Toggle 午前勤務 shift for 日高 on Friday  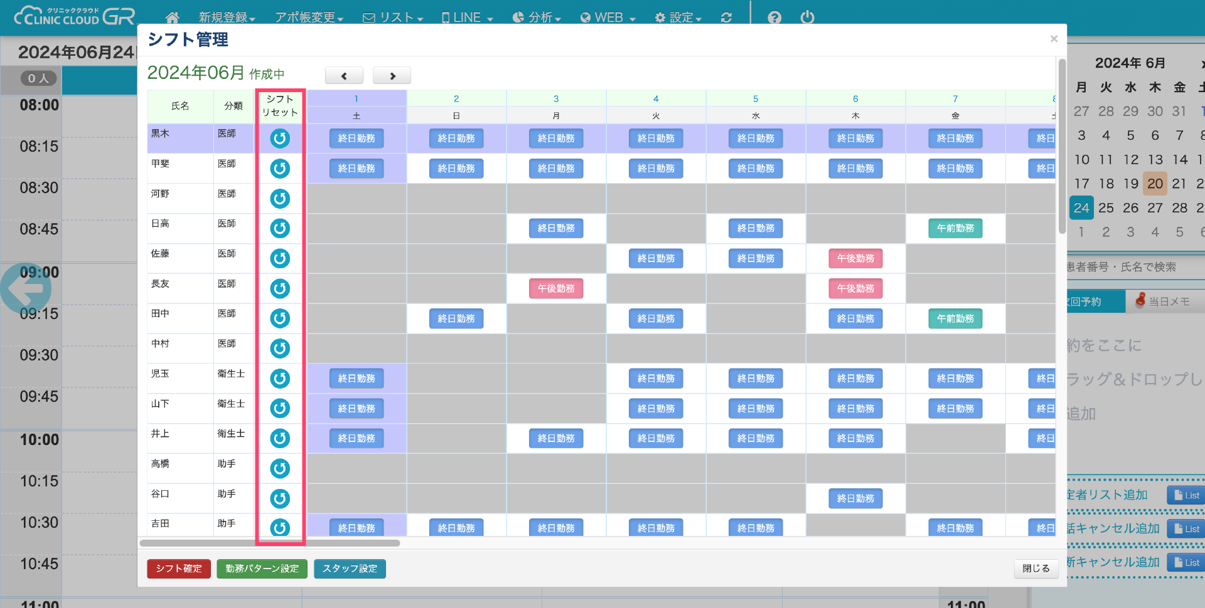pyautogui.click(x=955, y=228)
